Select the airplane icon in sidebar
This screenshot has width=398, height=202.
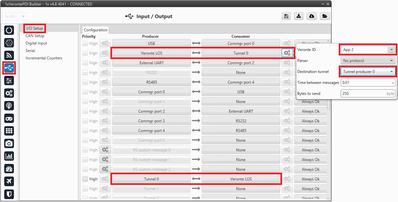(9, 181)
